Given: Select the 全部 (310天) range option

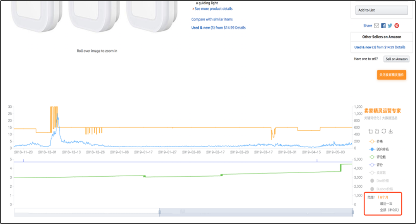Looking at the screenshot, I should click(x=389, y=210).
